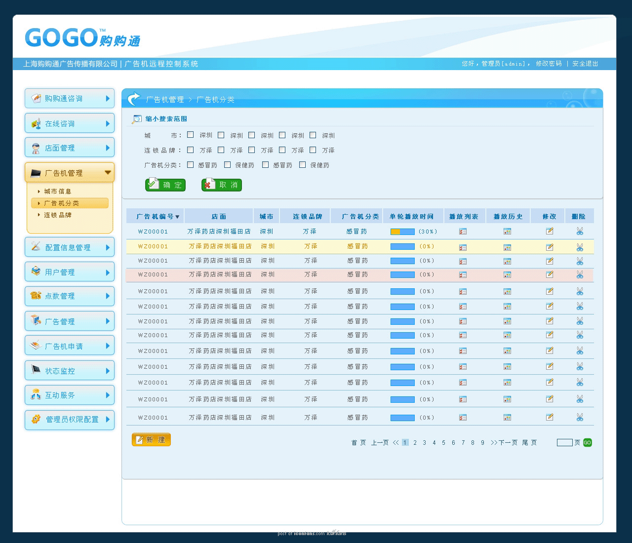
Task: Click edit icon in the 30% progress row
Action: point(550,231)
